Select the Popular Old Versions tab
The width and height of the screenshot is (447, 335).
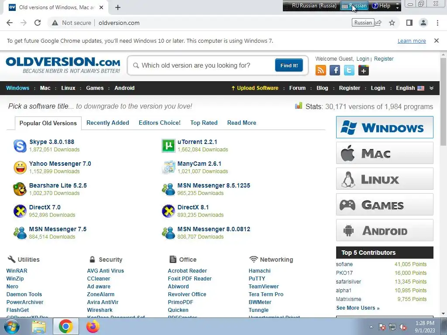[x=48, y=123]
